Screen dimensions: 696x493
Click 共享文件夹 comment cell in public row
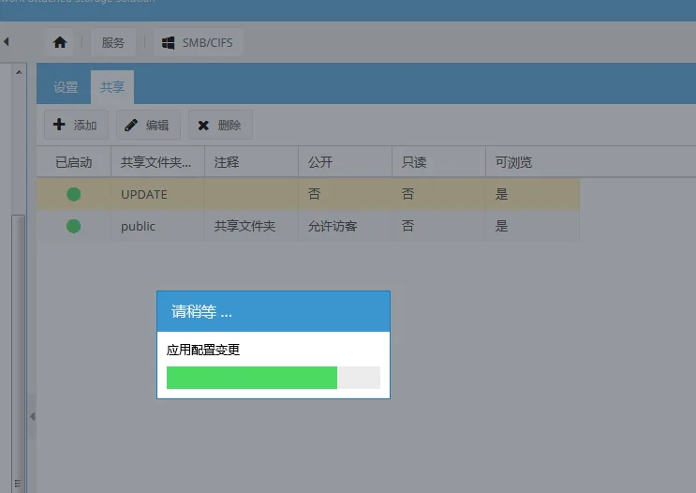coord(251,226)
